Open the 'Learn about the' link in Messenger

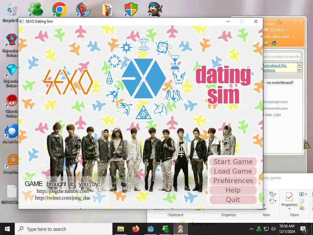pos(275,65)
